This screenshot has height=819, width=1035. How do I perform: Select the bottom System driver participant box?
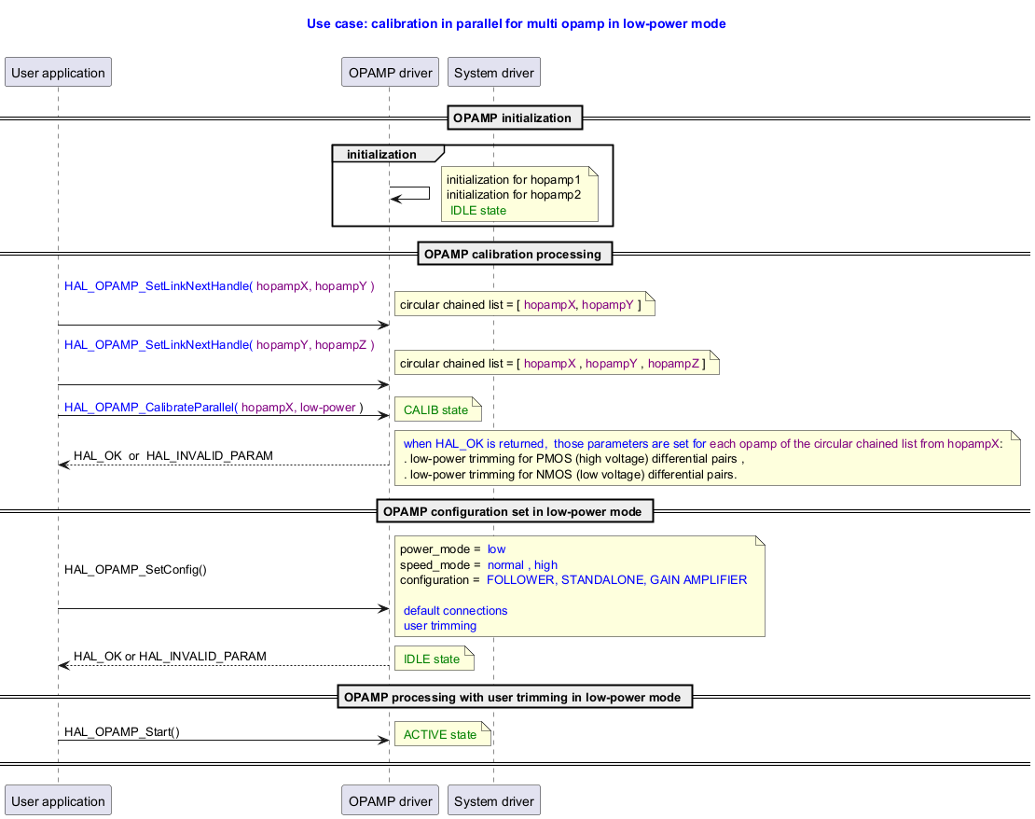[493, 800]
